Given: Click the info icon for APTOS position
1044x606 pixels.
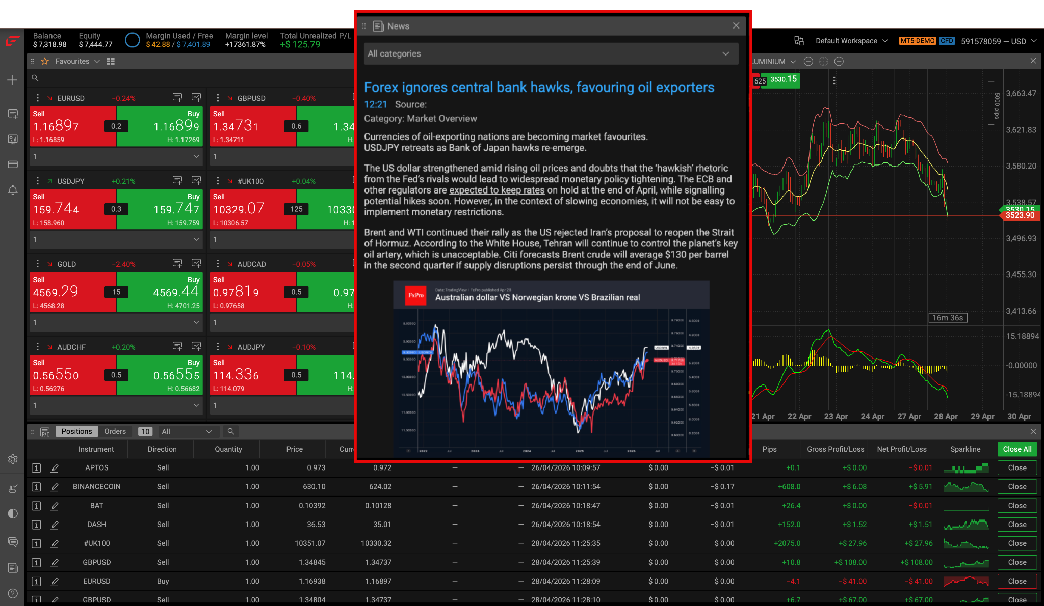Looking at the screenshot, I should (36, 468).
